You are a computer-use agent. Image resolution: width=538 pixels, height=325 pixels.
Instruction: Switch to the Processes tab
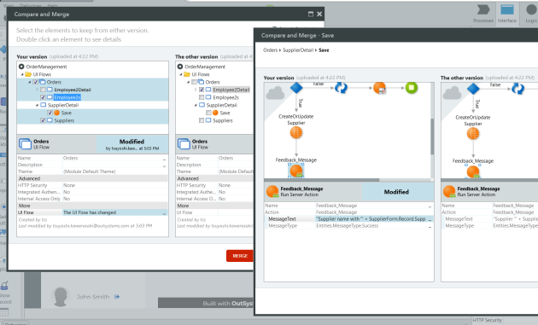pos(483,14)
